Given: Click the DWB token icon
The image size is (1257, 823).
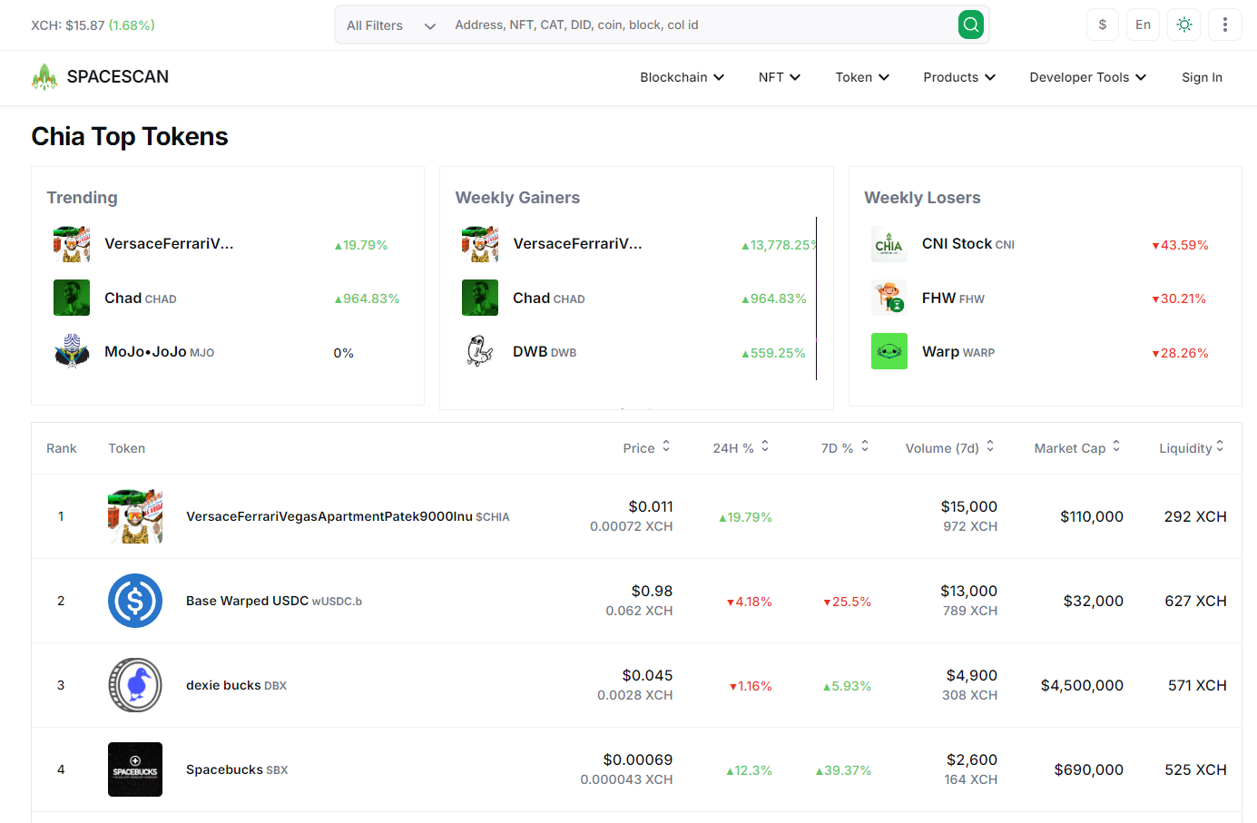Looking at the screenshot, I should [480, 351].
